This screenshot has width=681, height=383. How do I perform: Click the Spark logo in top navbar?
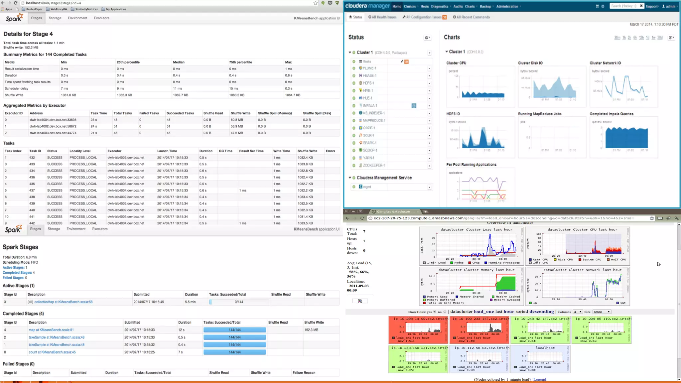point(14,18)
